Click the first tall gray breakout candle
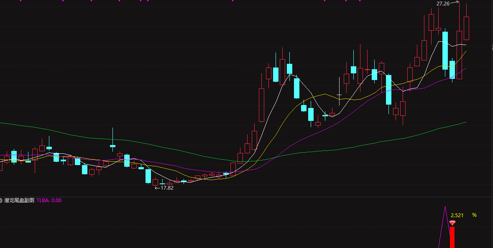The width and height of the screenshot is (493, 248). click(262, 104)
